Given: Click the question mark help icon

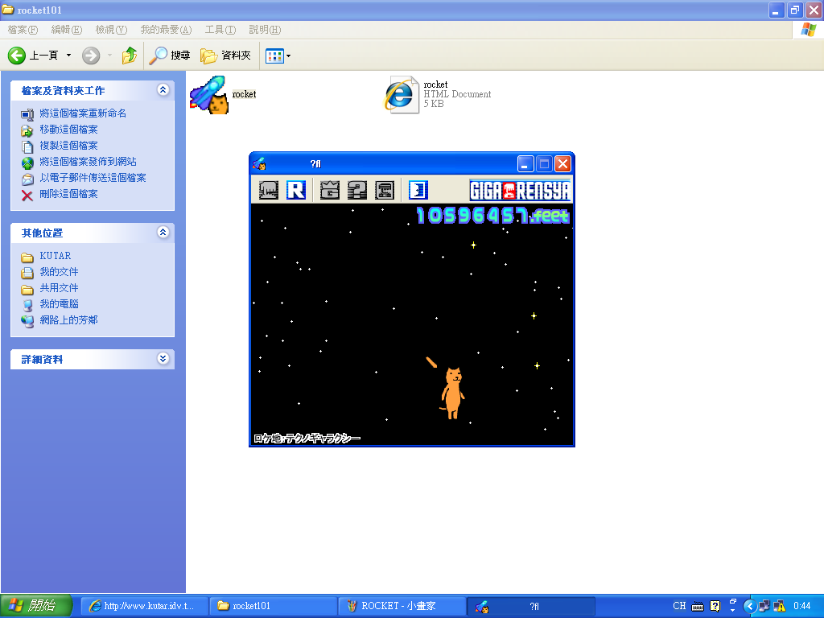Looking at the screenshot, I should (x=356, y=190).
